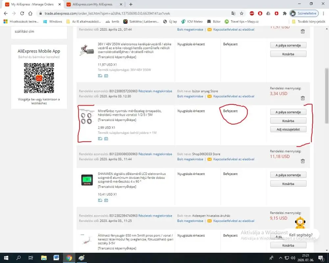
Task: Click the AliExpress Mobile App QR code
Action: 39,78
